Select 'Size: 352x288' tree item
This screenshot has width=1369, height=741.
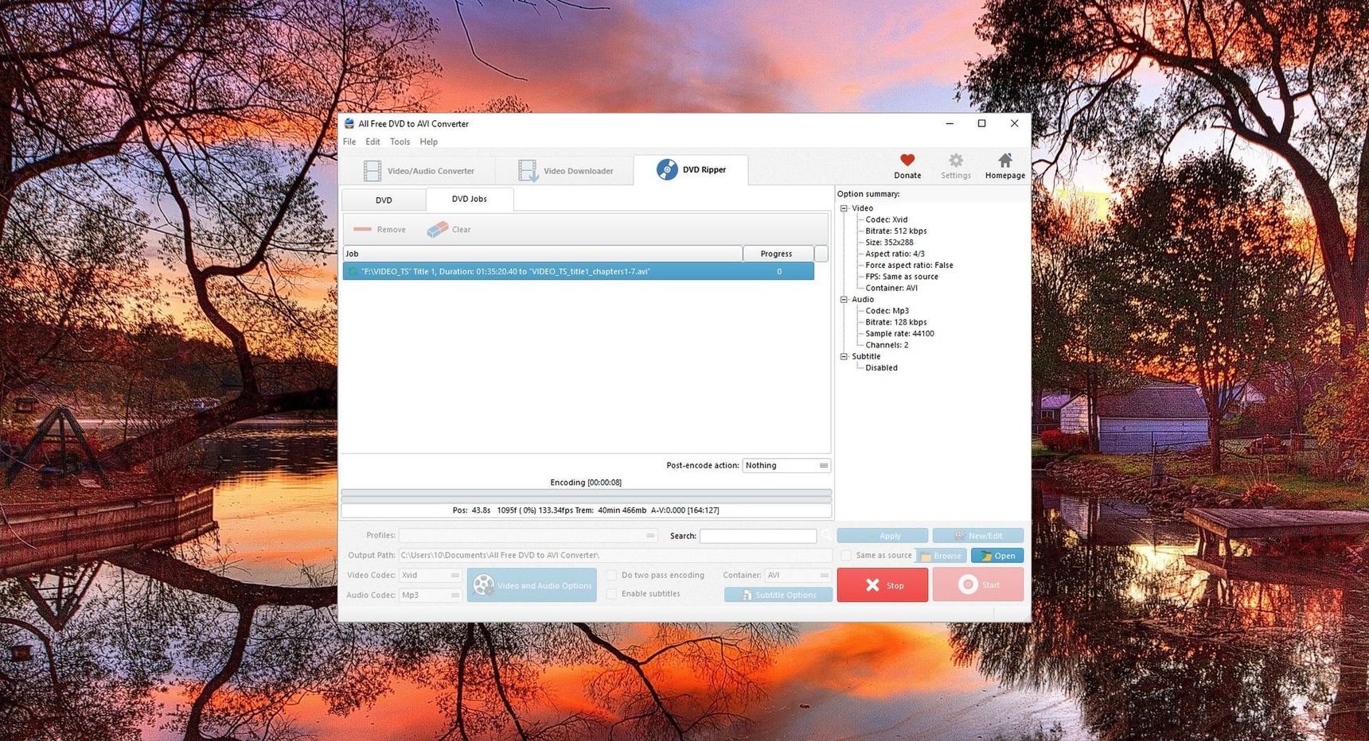point(889,242)
